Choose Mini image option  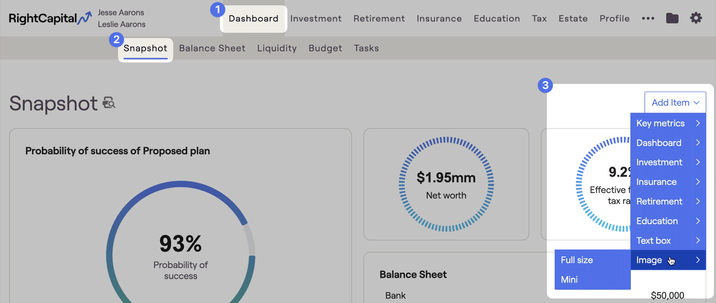[x=593, y=280]
